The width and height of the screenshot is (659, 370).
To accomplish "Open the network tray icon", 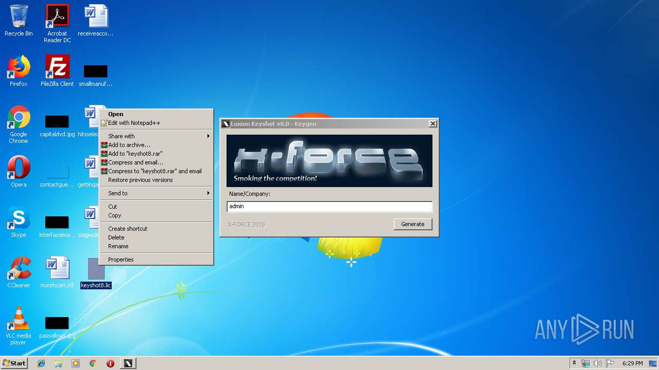I will coord(585,363).
